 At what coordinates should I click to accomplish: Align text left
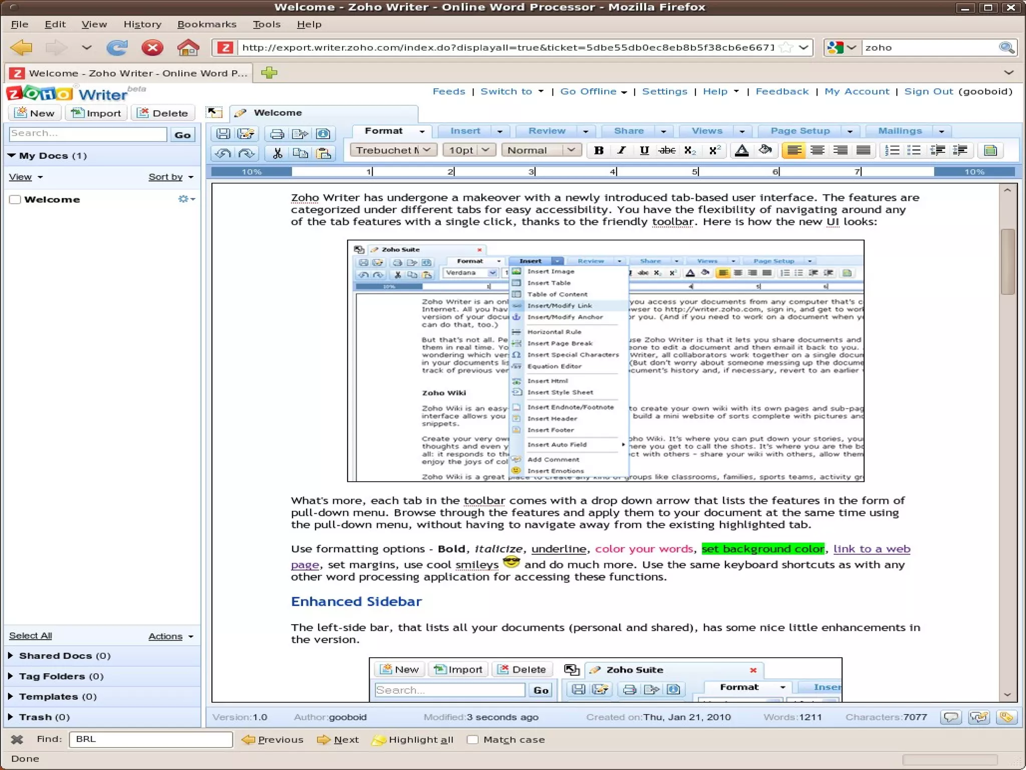(x=794, y=150)
